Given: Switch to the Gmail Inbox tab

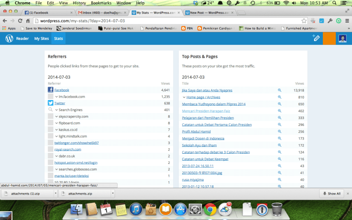Looking at the screenshot, I should coord(102,13).
